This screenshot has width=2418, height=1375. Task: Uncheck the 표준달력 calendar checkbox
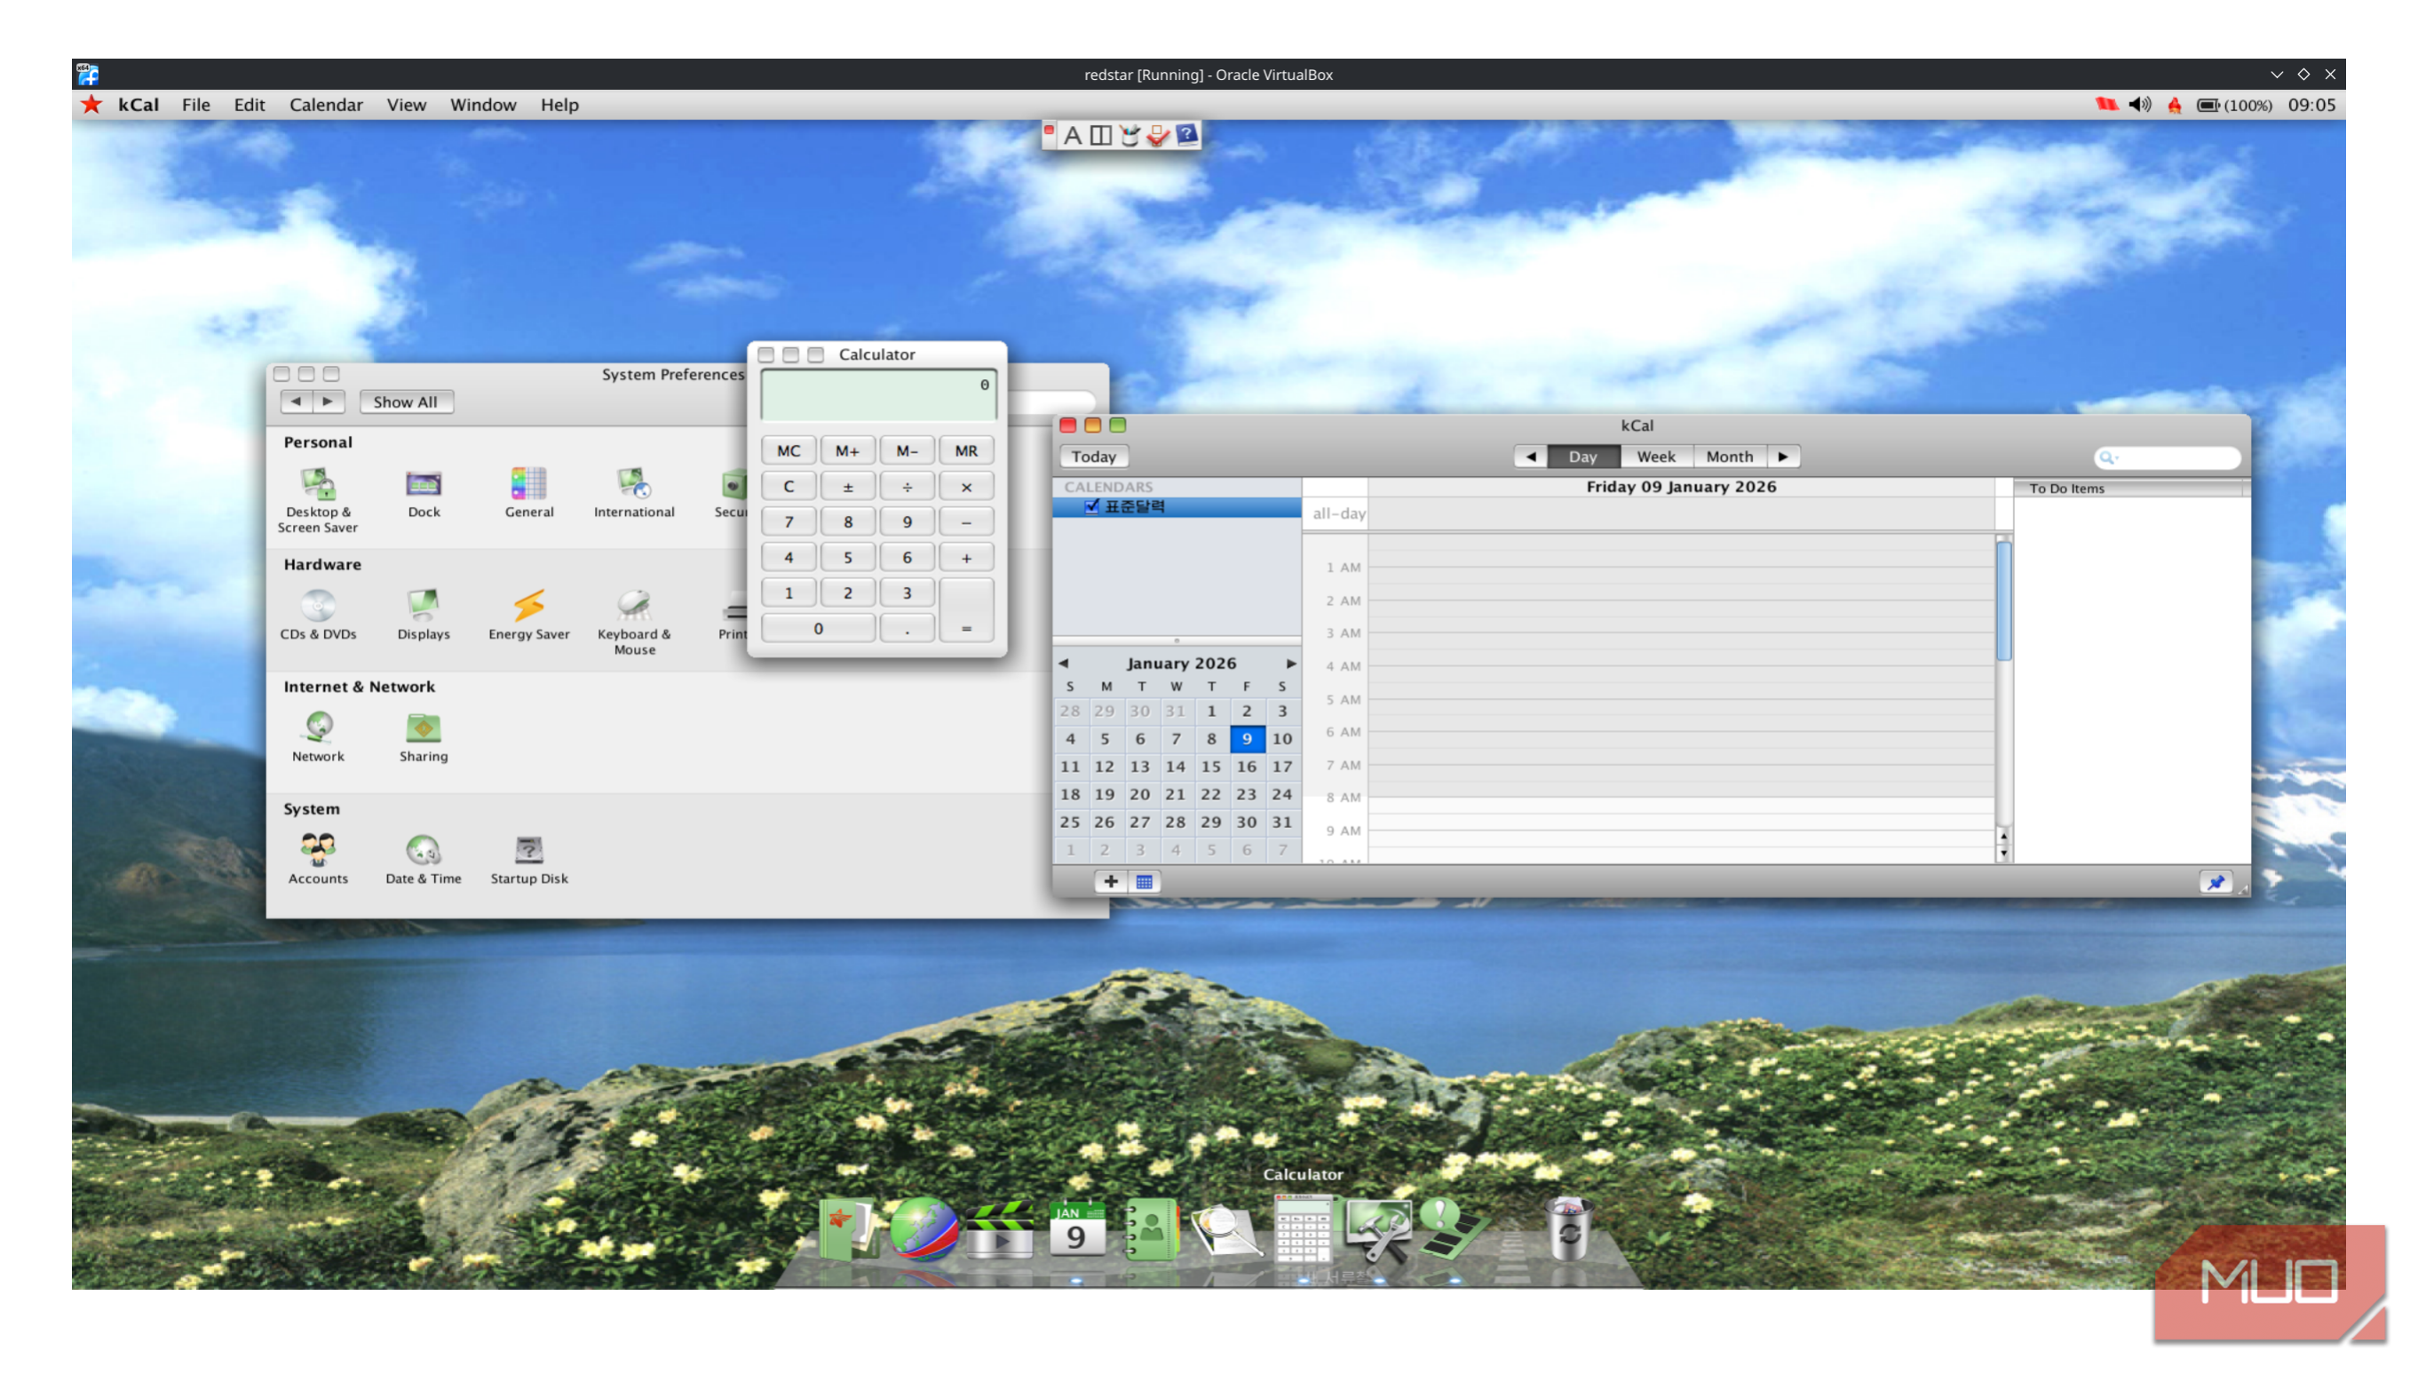click(1091, 506)
